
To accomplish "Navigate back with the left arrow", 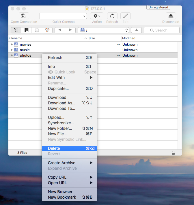I will (x=60, y=30).
